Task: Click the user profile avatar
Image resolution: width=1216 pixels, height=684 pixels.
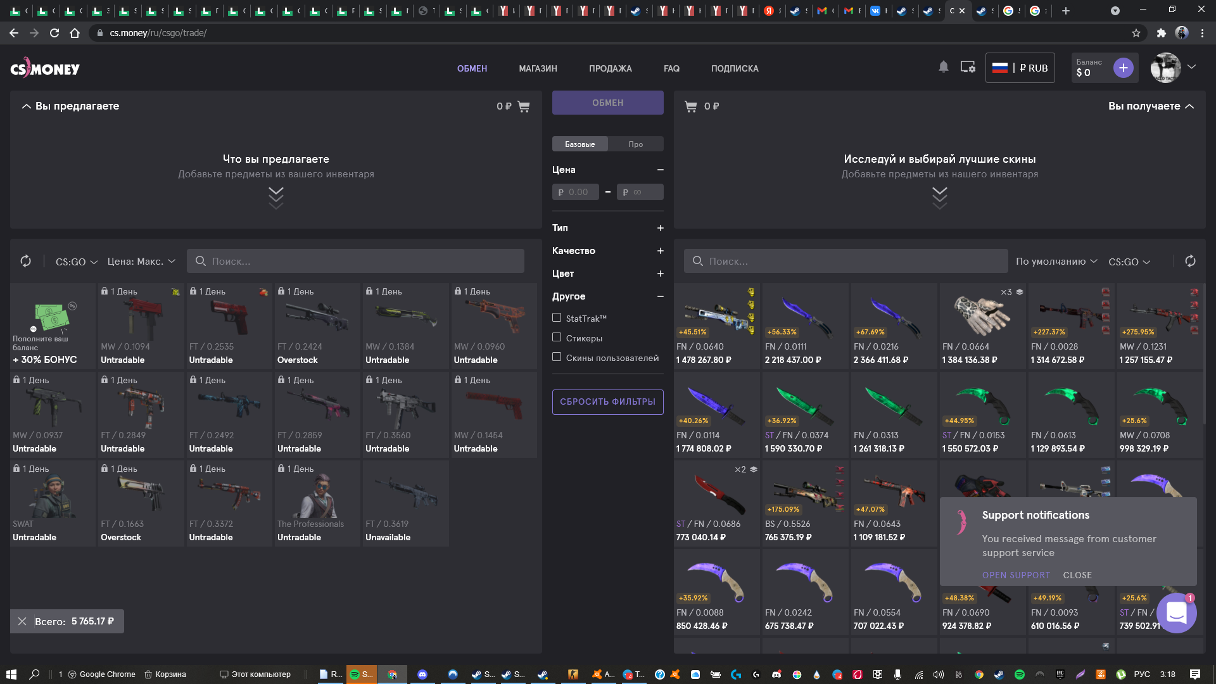Action: [x=1165, y=68]
